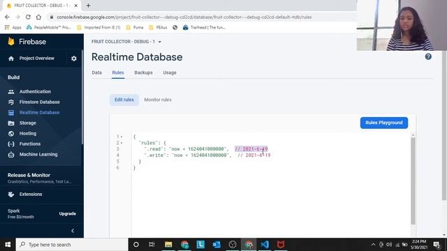Open McAfee icon on taskbar
The width and height of the screenshot is (447, 251).
(x=281, y=245)
